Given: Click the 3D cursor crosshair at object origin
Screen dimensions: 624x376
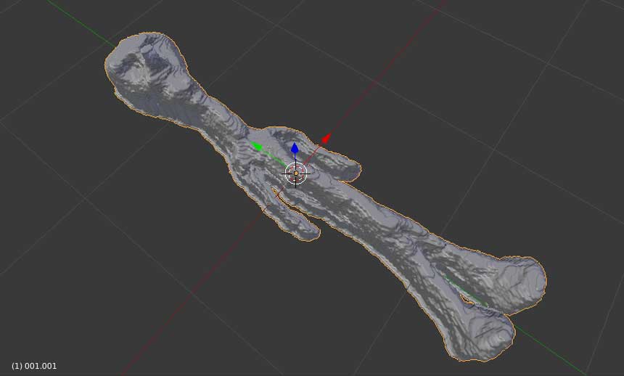Looking at the screenshot, I should click(x=296, y=173).
